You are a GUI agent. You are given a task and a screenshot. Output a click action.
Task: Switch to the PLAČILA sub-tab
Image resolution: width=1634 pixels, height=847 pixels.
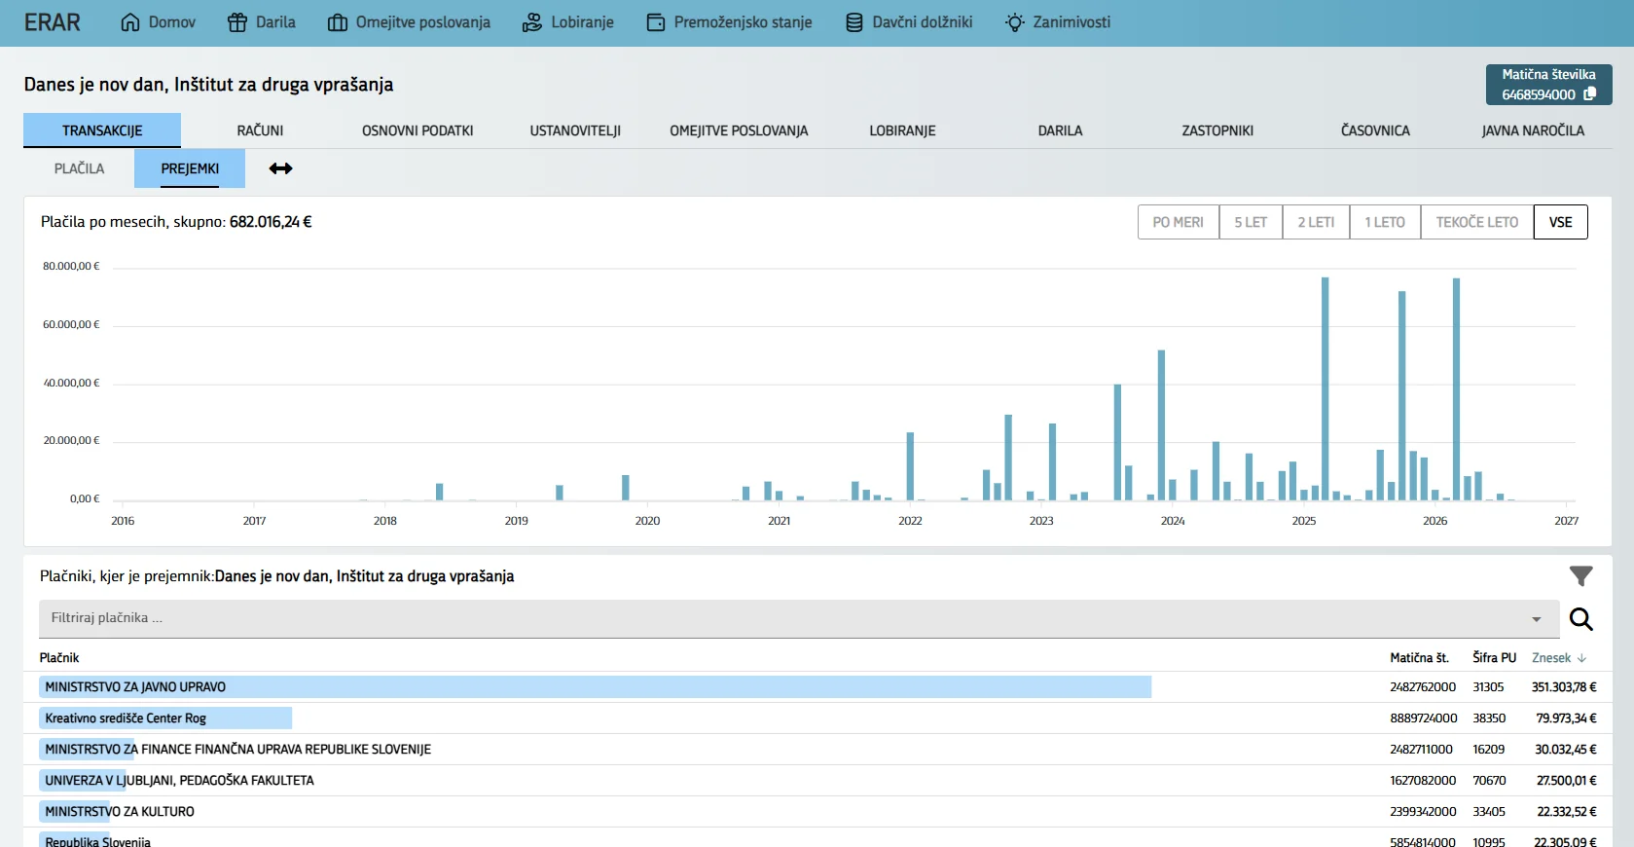(x=79, y=168)
